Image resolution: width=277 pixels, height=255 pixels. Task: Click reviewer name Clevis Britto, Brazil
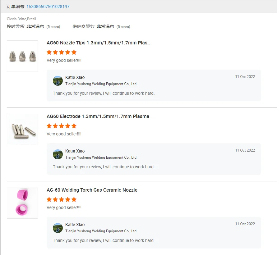click(21, 19)
